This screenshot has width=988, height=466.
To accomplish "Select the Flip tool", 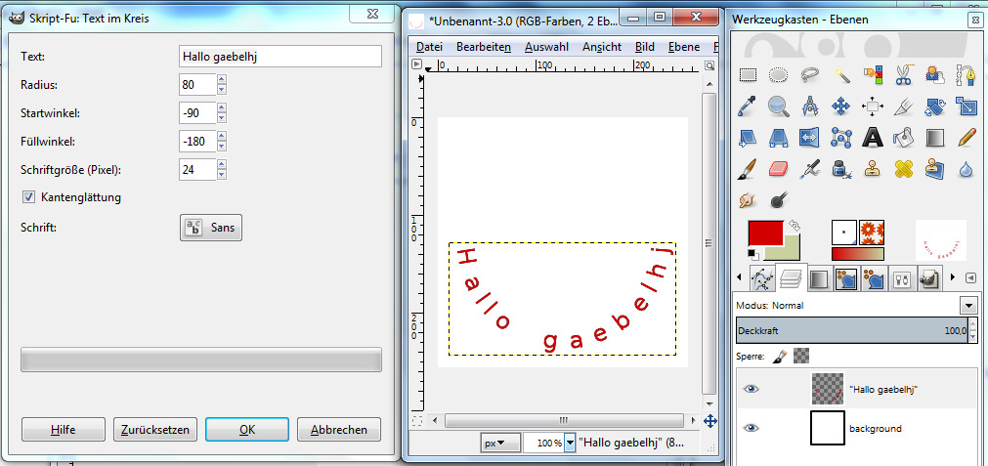I will click(810, 138).
